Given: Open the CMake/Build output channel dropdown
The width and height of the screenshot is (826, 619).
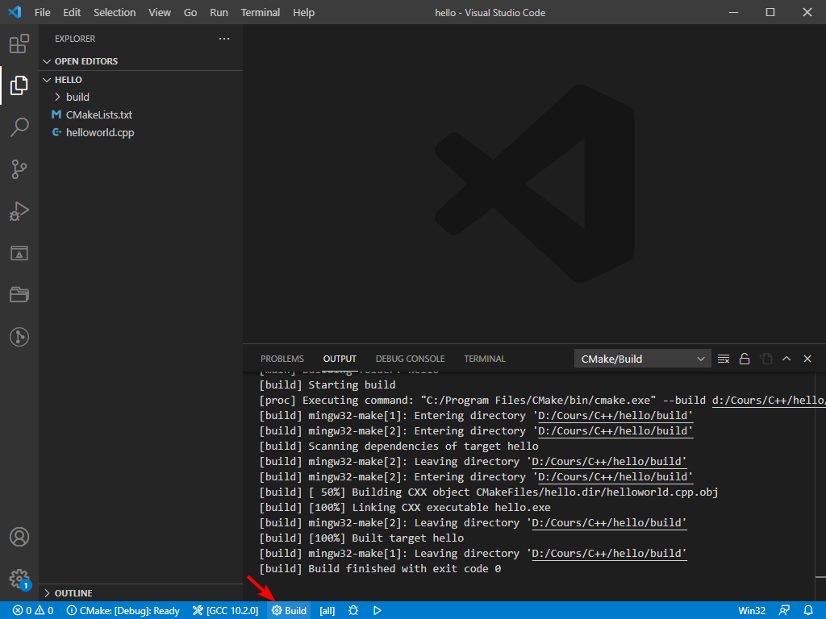Looking at the screenshot, I should [x=642, y=359].
